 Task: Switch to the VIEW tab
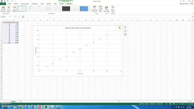pyautogui.click(x=55, y=4)
